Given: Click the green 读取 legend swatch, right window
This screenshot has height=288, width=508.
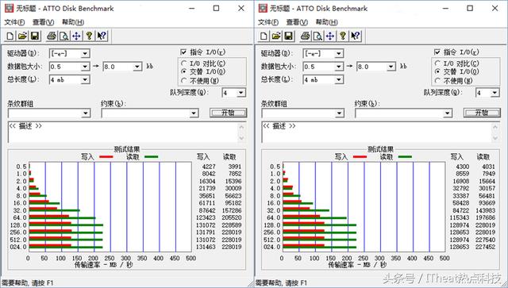Looking at the screenshot, I should pos(405,157).
